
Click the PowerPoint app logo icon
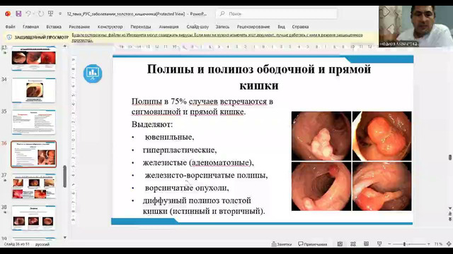(x=8, y=14)
